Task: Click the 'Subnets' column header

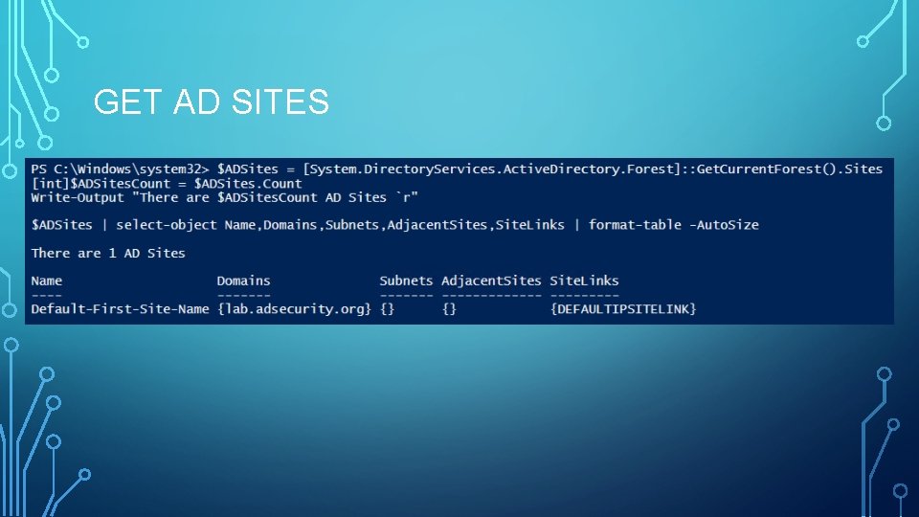Action: point(406,281)
